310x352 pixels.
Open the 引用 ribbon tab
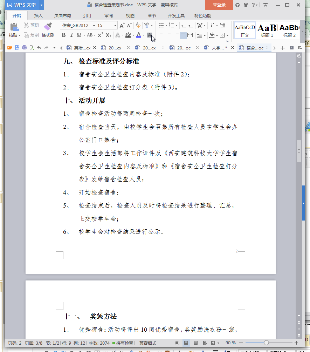87,15
